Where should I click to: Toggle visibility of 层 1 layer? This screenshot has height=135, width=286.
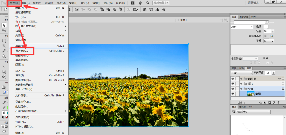tap(233, 84)
